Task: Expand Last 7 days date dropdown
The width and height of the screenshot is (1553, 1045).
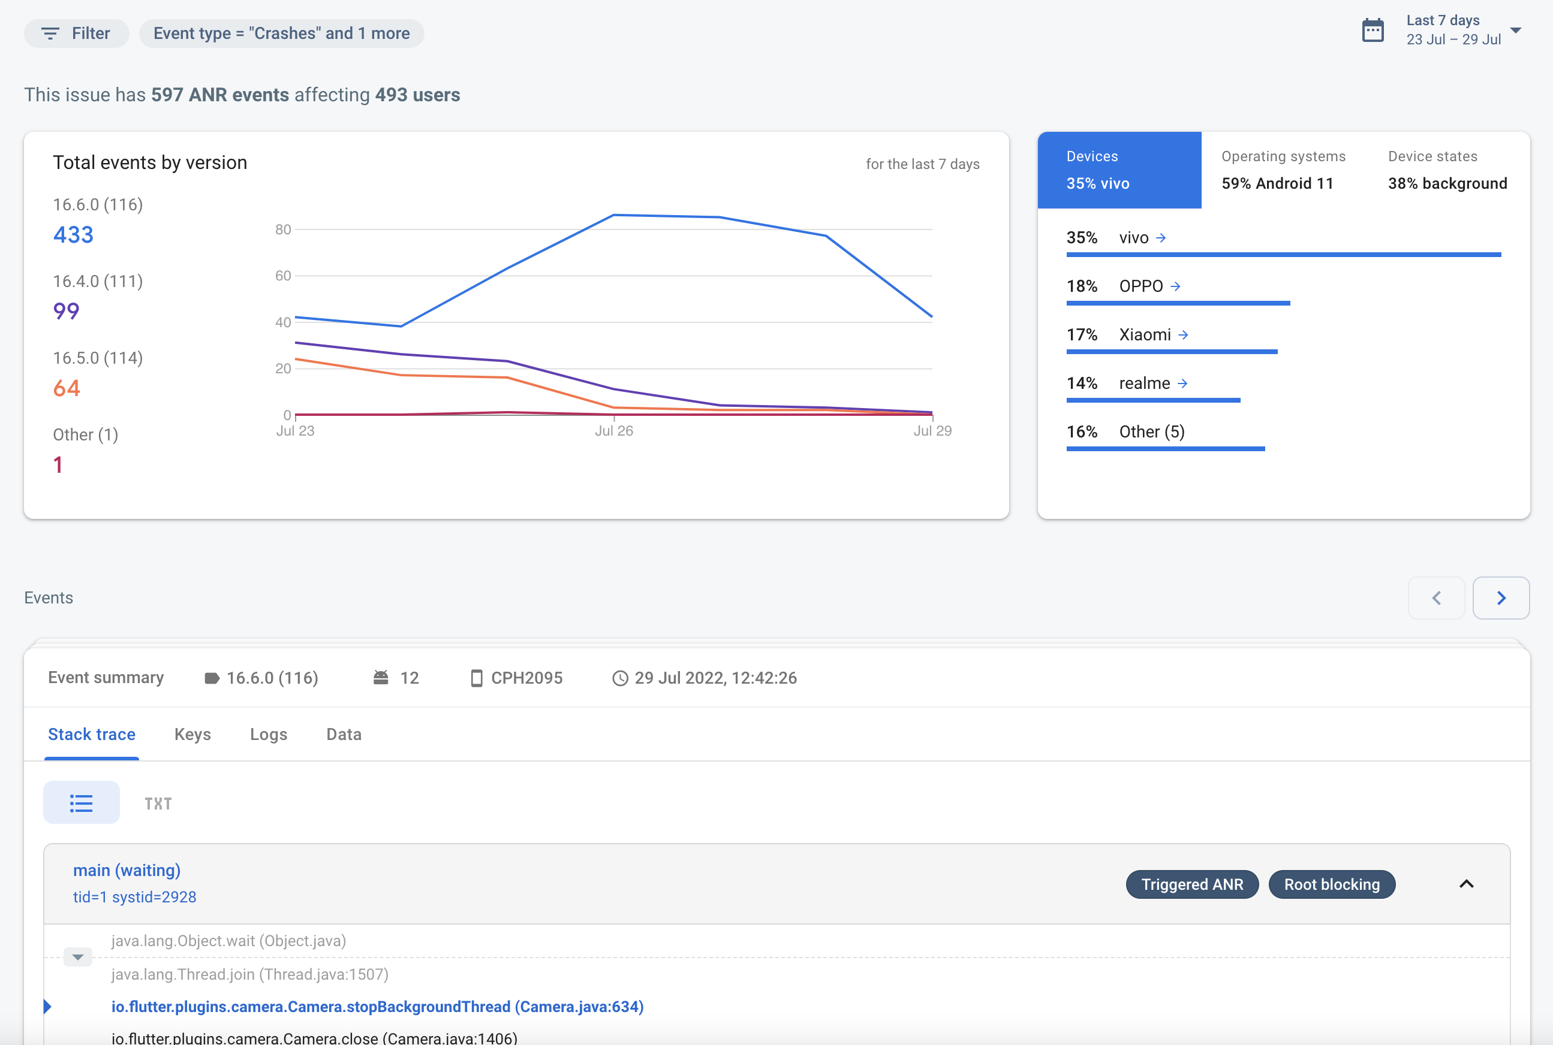Action: (x=1516, y=31)
